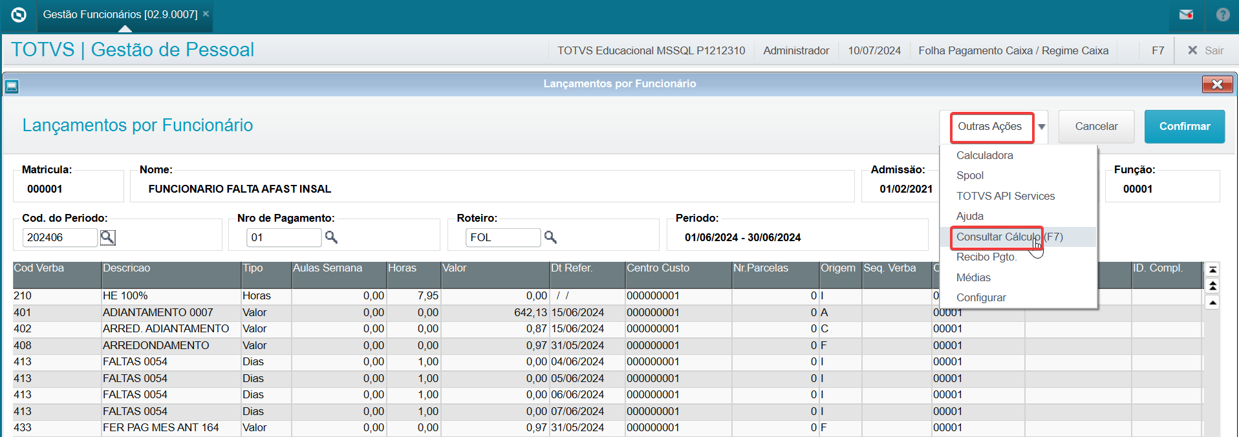Switch to the Gestão Funcionários tab
Image resolution: width=1239 pixels, height=437 pixels.
(120, 15)
